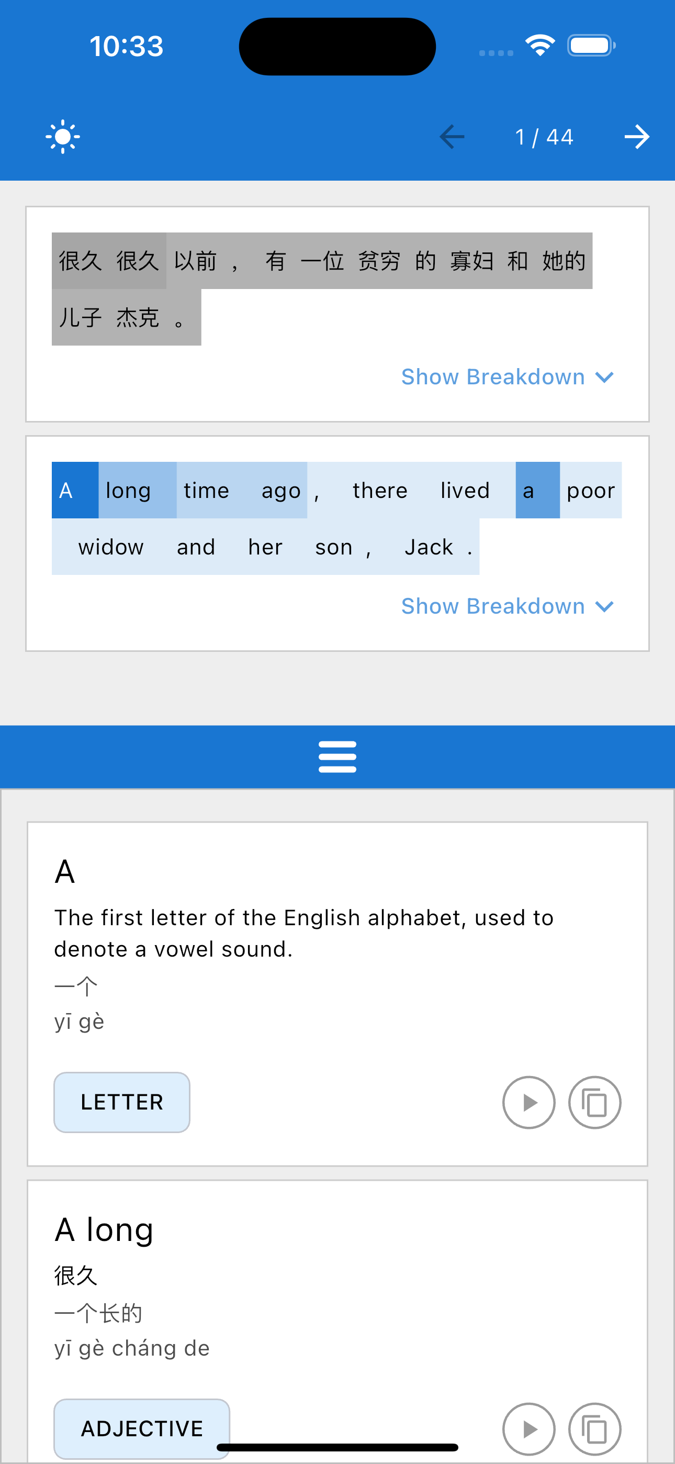The height and width of the screenshot is (1464, 675).
Task: Go to next page arrow
Action: pyautogui.click(x=636, y=137)
